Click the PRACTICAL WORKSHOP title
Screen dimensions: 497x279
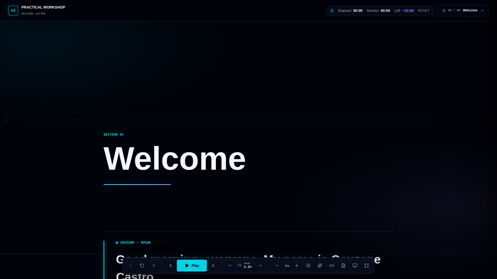tap(43, 7)
